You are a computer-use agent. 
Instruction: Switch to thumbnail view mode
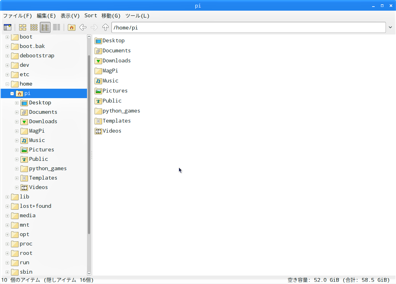tap(34, 27)
